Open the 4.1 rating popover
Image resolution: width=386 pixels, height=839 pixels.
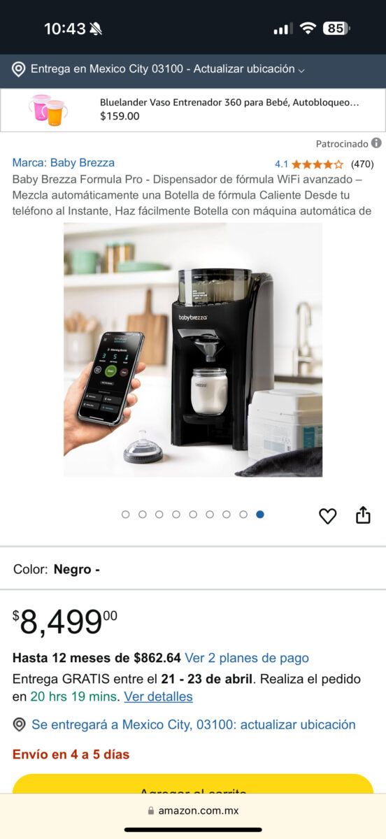click(281, 164)
